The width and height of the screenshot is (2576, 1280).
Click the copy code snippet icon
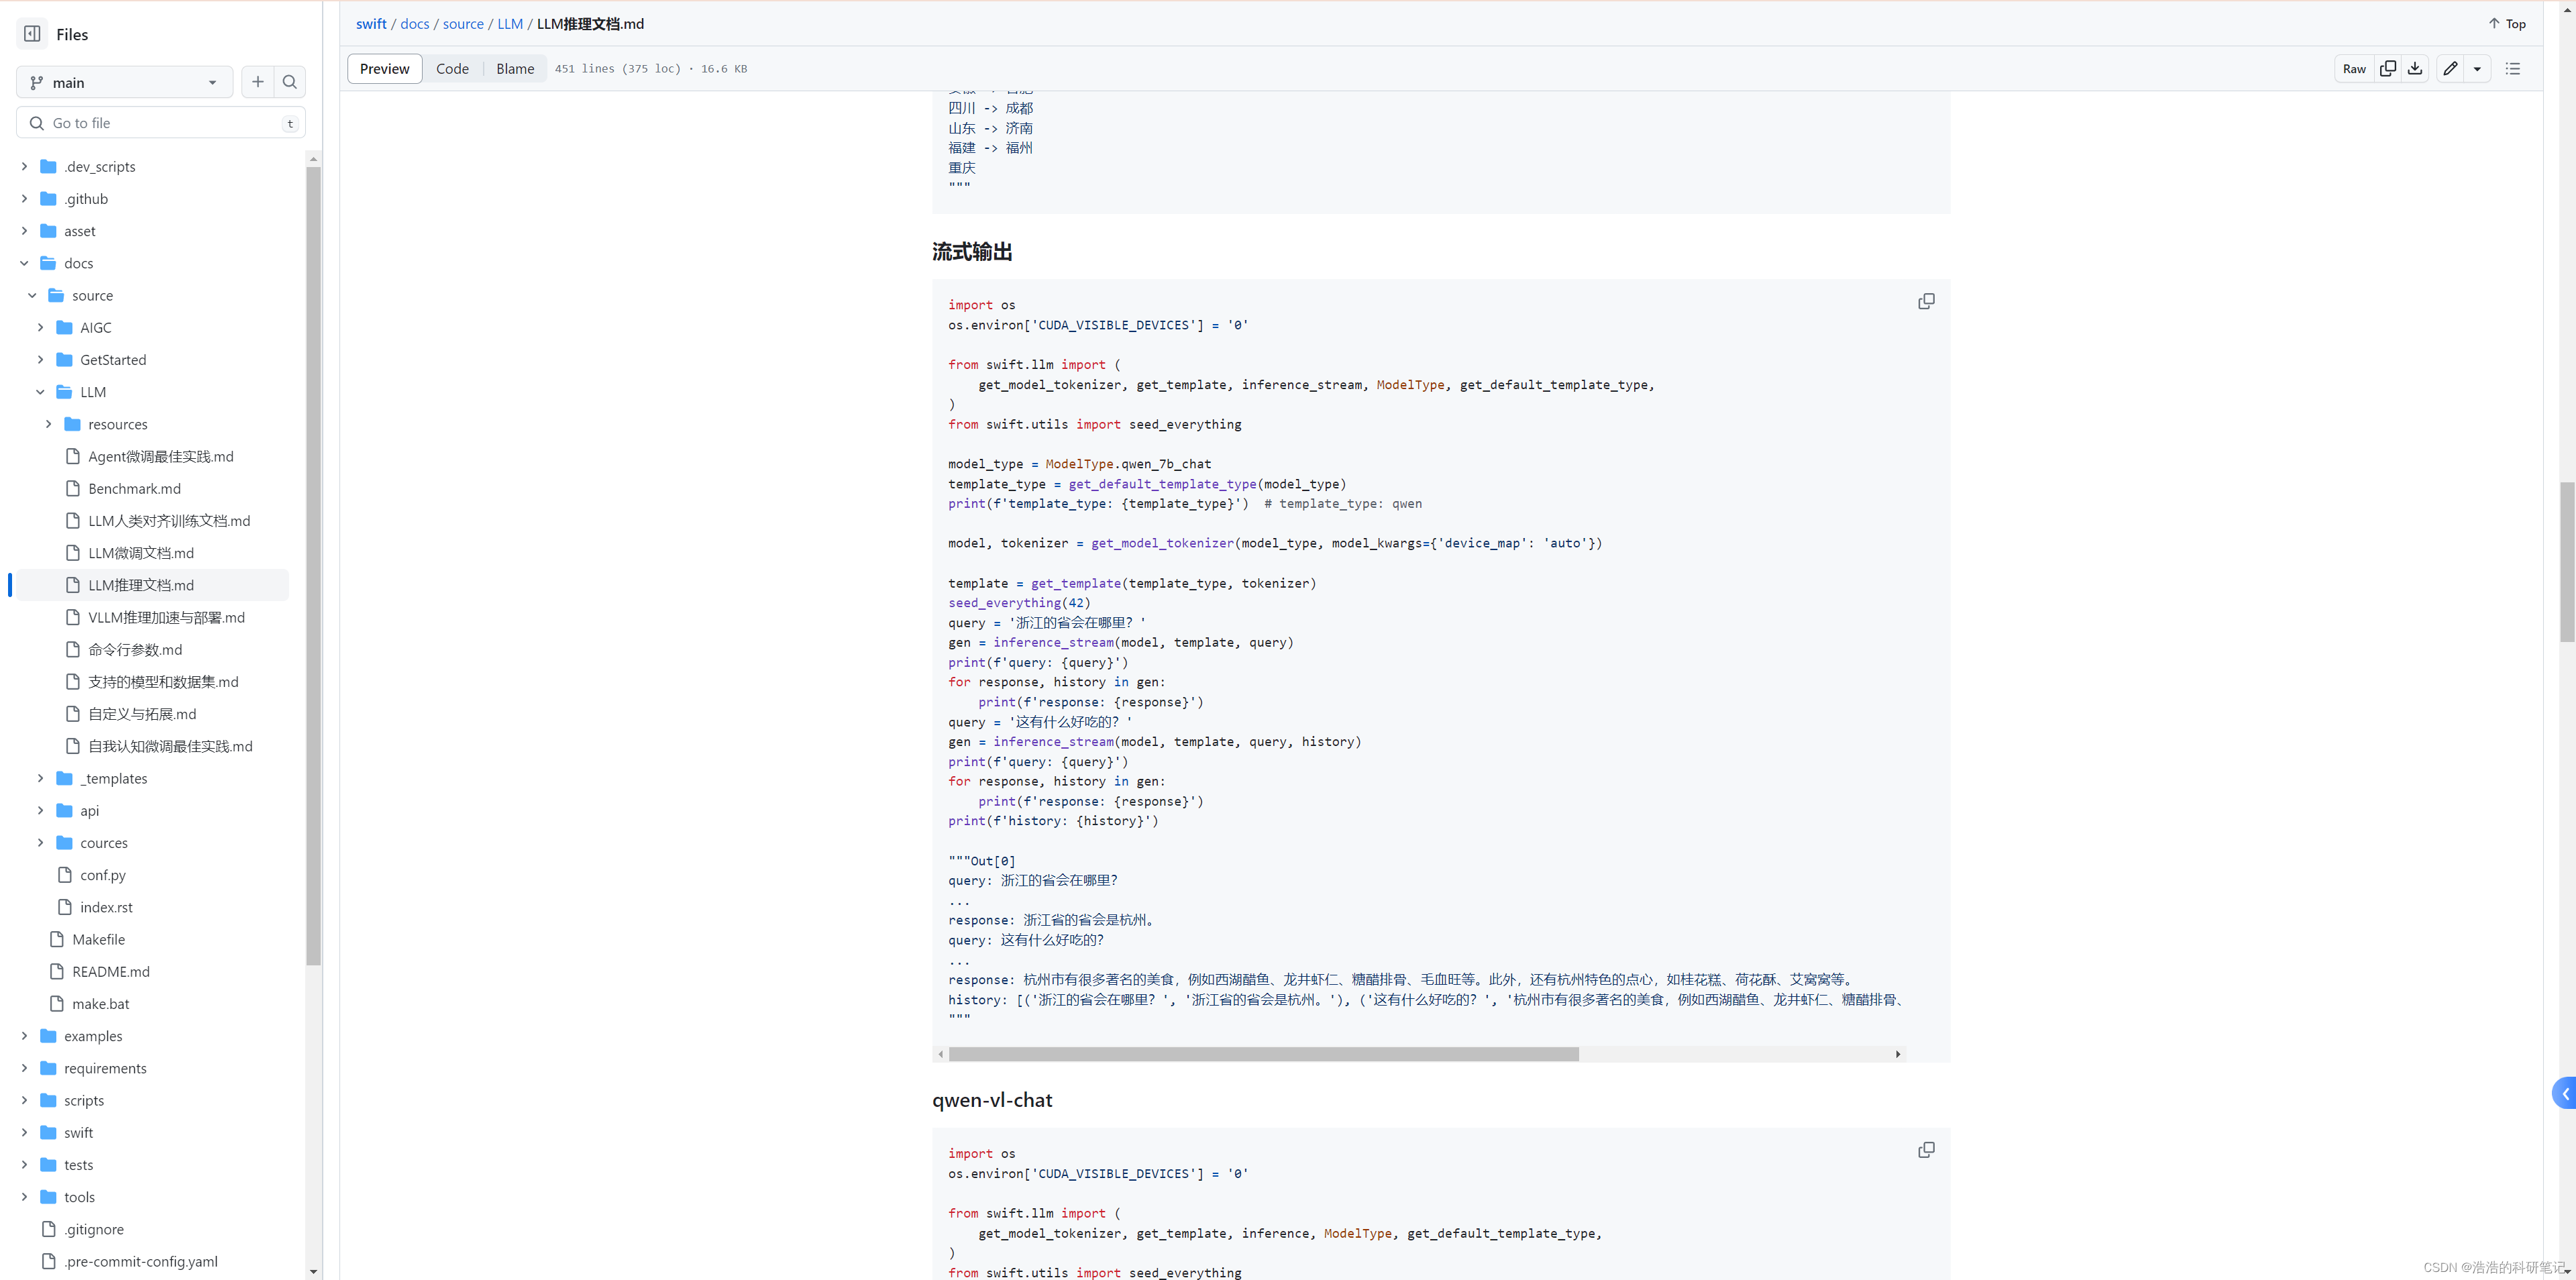[x=1925, y=301]
